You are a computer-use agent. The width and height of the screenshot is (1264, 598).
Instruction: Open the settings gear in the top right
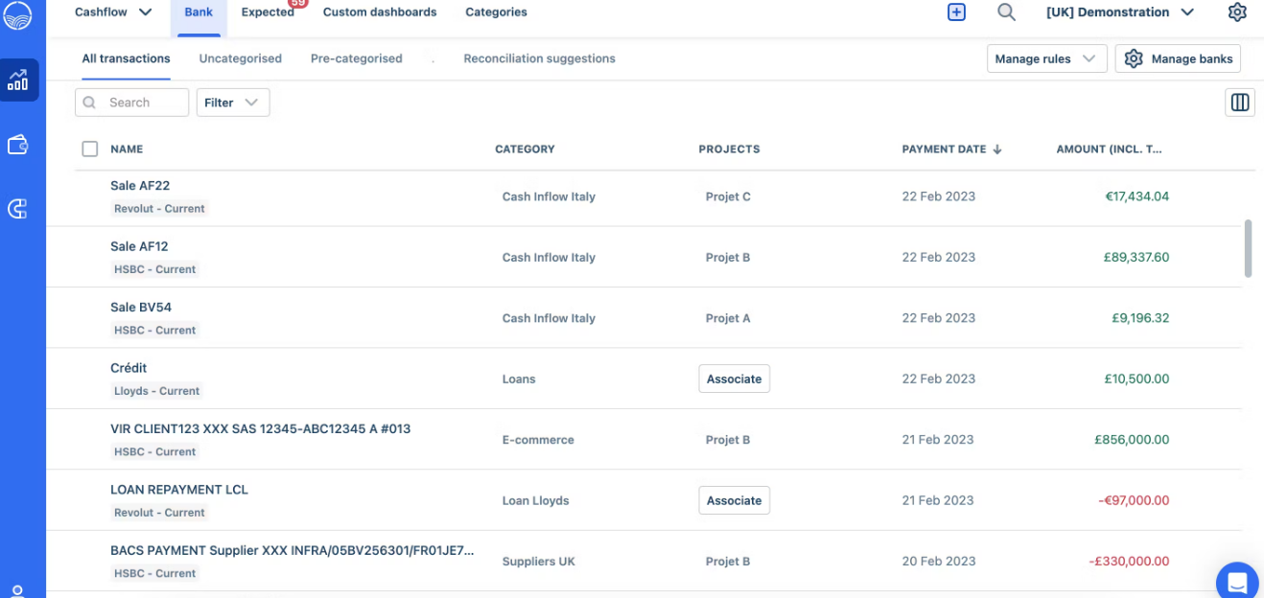[x=1237, y=12]
